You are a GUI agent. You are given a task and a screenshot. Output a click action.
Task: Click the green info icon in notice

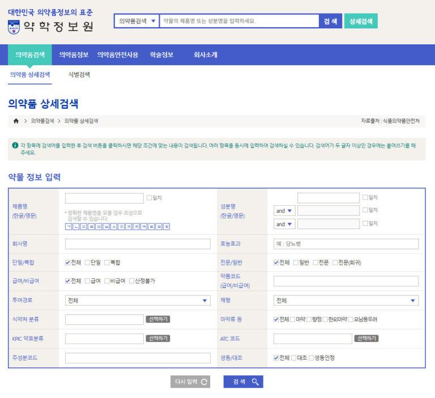(x=15, y=145)
